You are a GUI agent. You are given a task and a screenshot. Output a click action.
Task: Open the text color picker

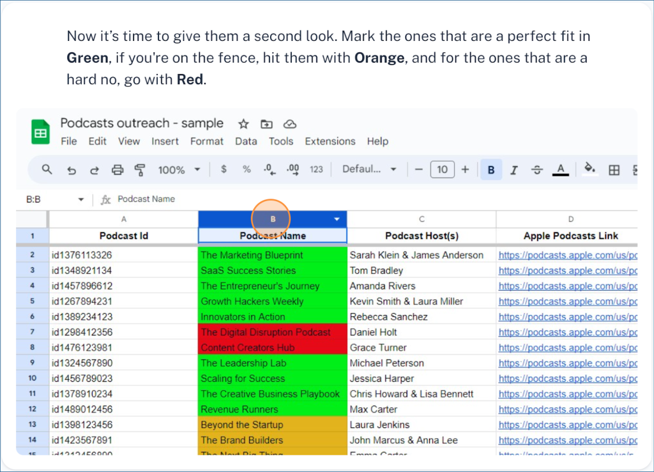(561, 170)
